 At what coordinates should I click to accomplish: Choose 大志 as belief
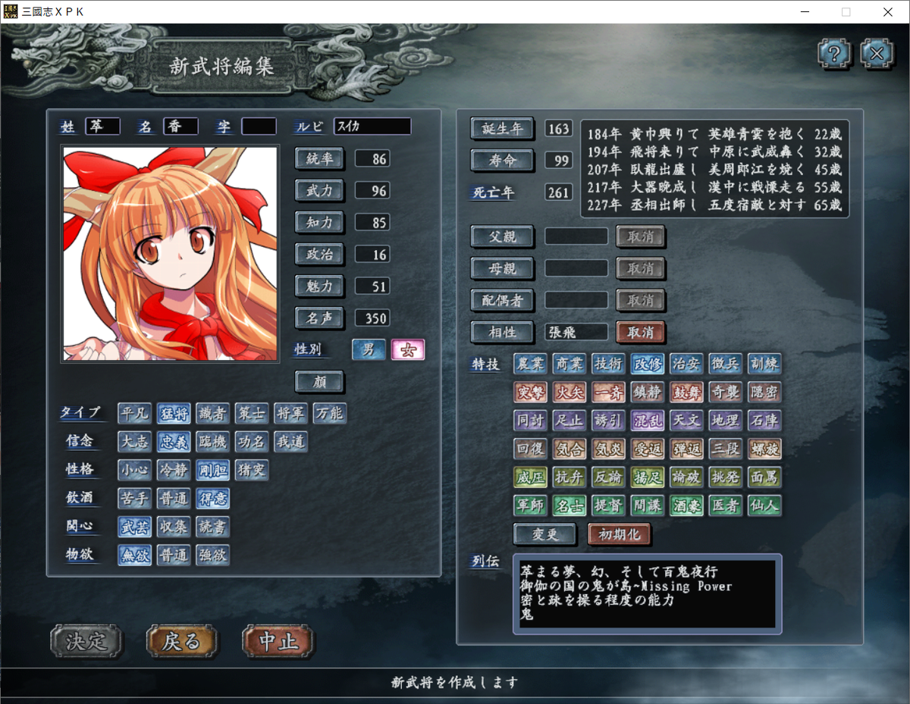134,442
